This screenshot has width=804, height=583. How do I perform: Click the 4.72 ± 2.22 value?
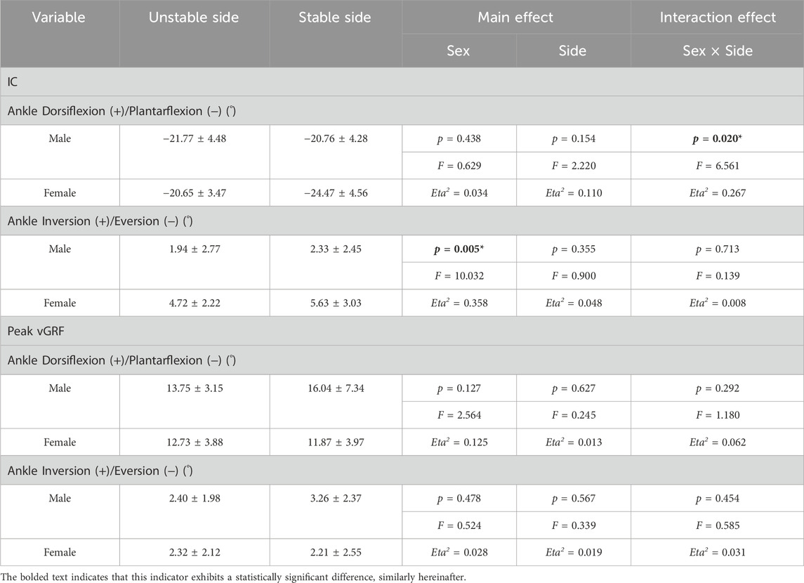click(195, 303)
